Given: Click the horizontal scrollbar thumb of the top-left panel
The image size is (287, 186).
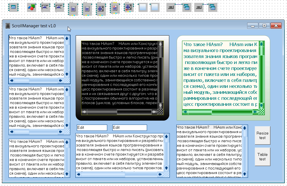Looking at the screenshot, I should pyautogui.click(x=22, y=80).
